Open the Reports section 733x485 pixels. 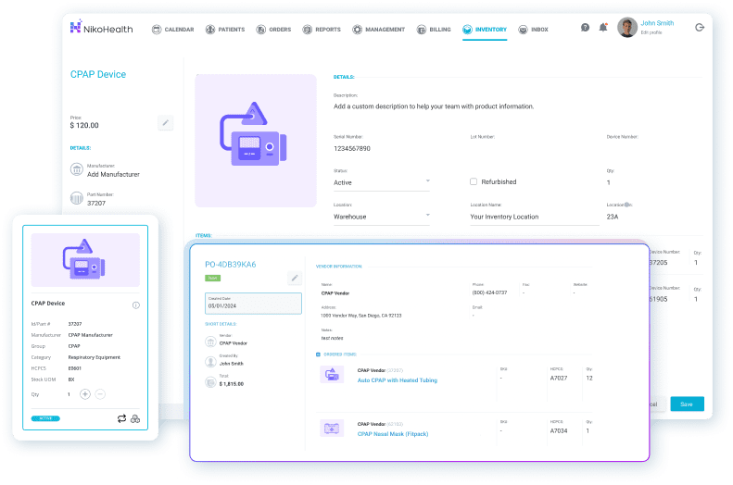[322, 30]
